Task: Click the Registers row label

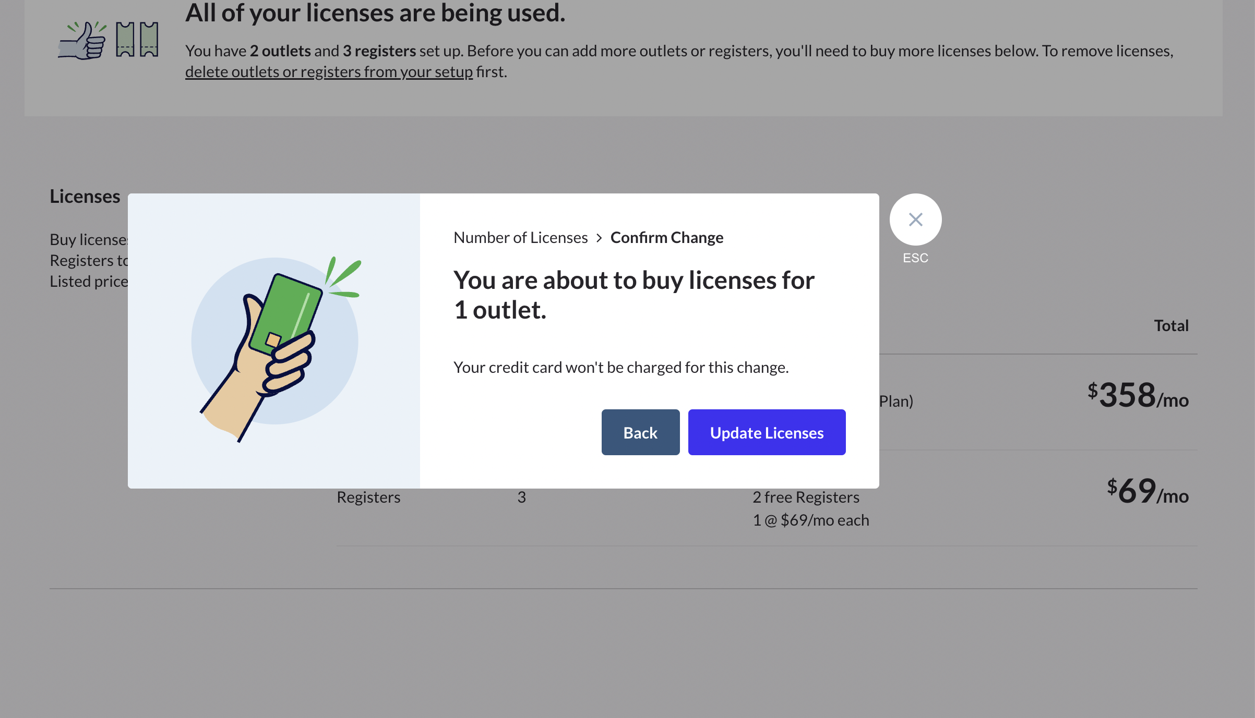Action: tap(368, 497)
